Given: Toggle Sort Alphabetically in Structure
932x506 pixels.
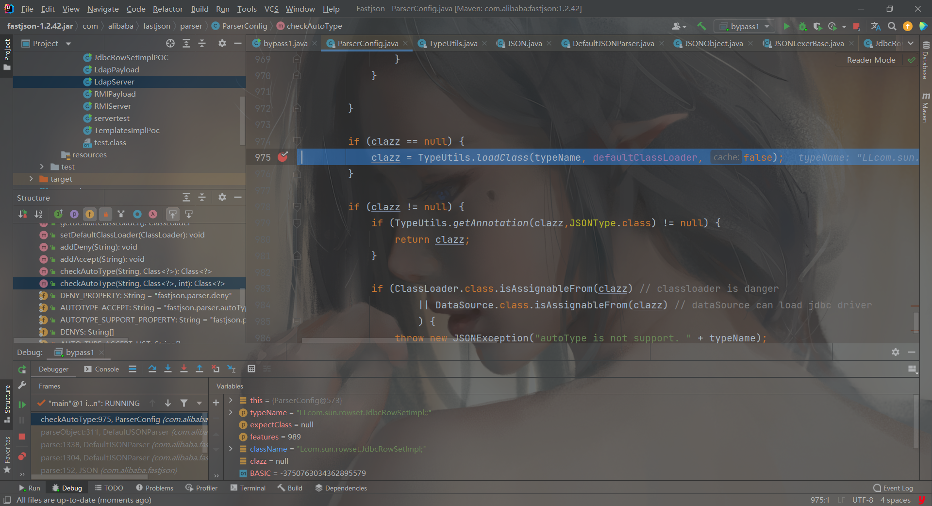Looking at the screenshot, I should (x=38, y=214).
